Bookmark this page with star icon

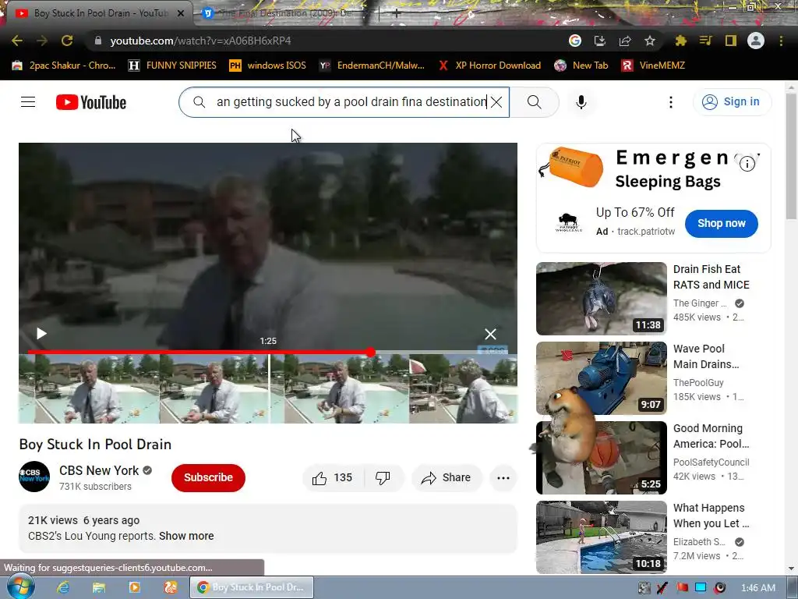pos(650,41)
